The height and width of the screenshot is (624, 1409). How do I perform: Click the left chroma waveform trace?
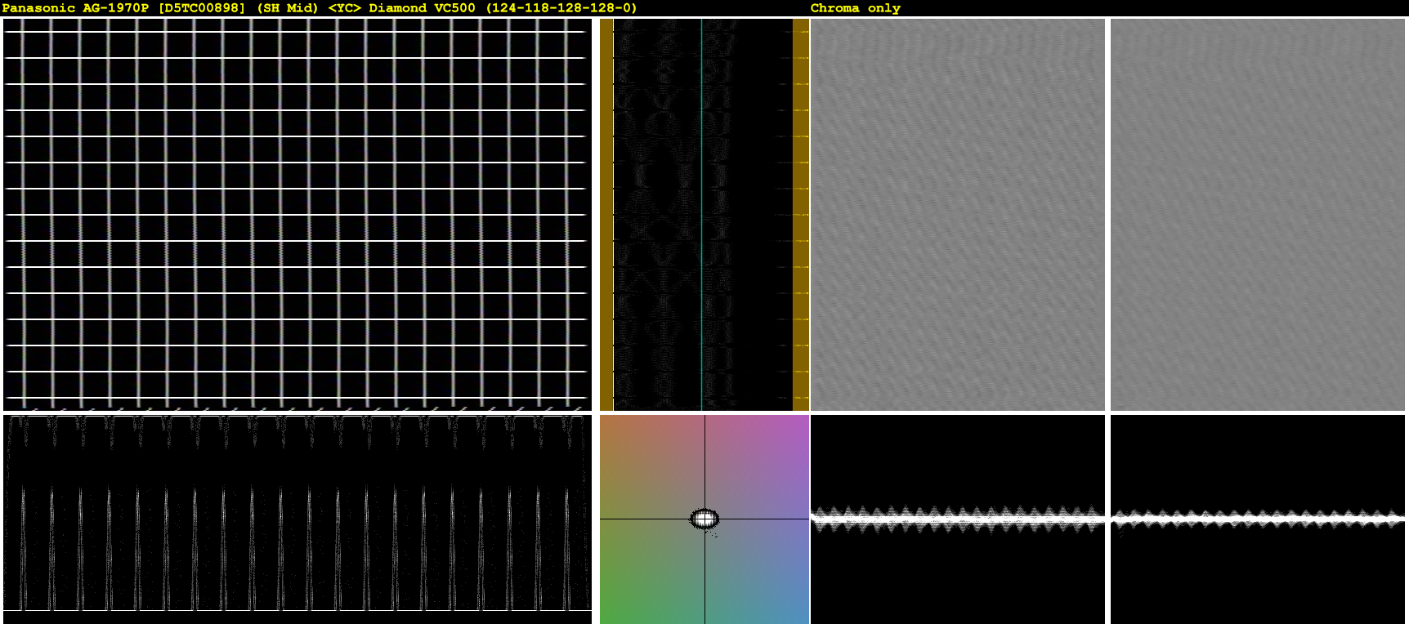[x=958, y=519]
